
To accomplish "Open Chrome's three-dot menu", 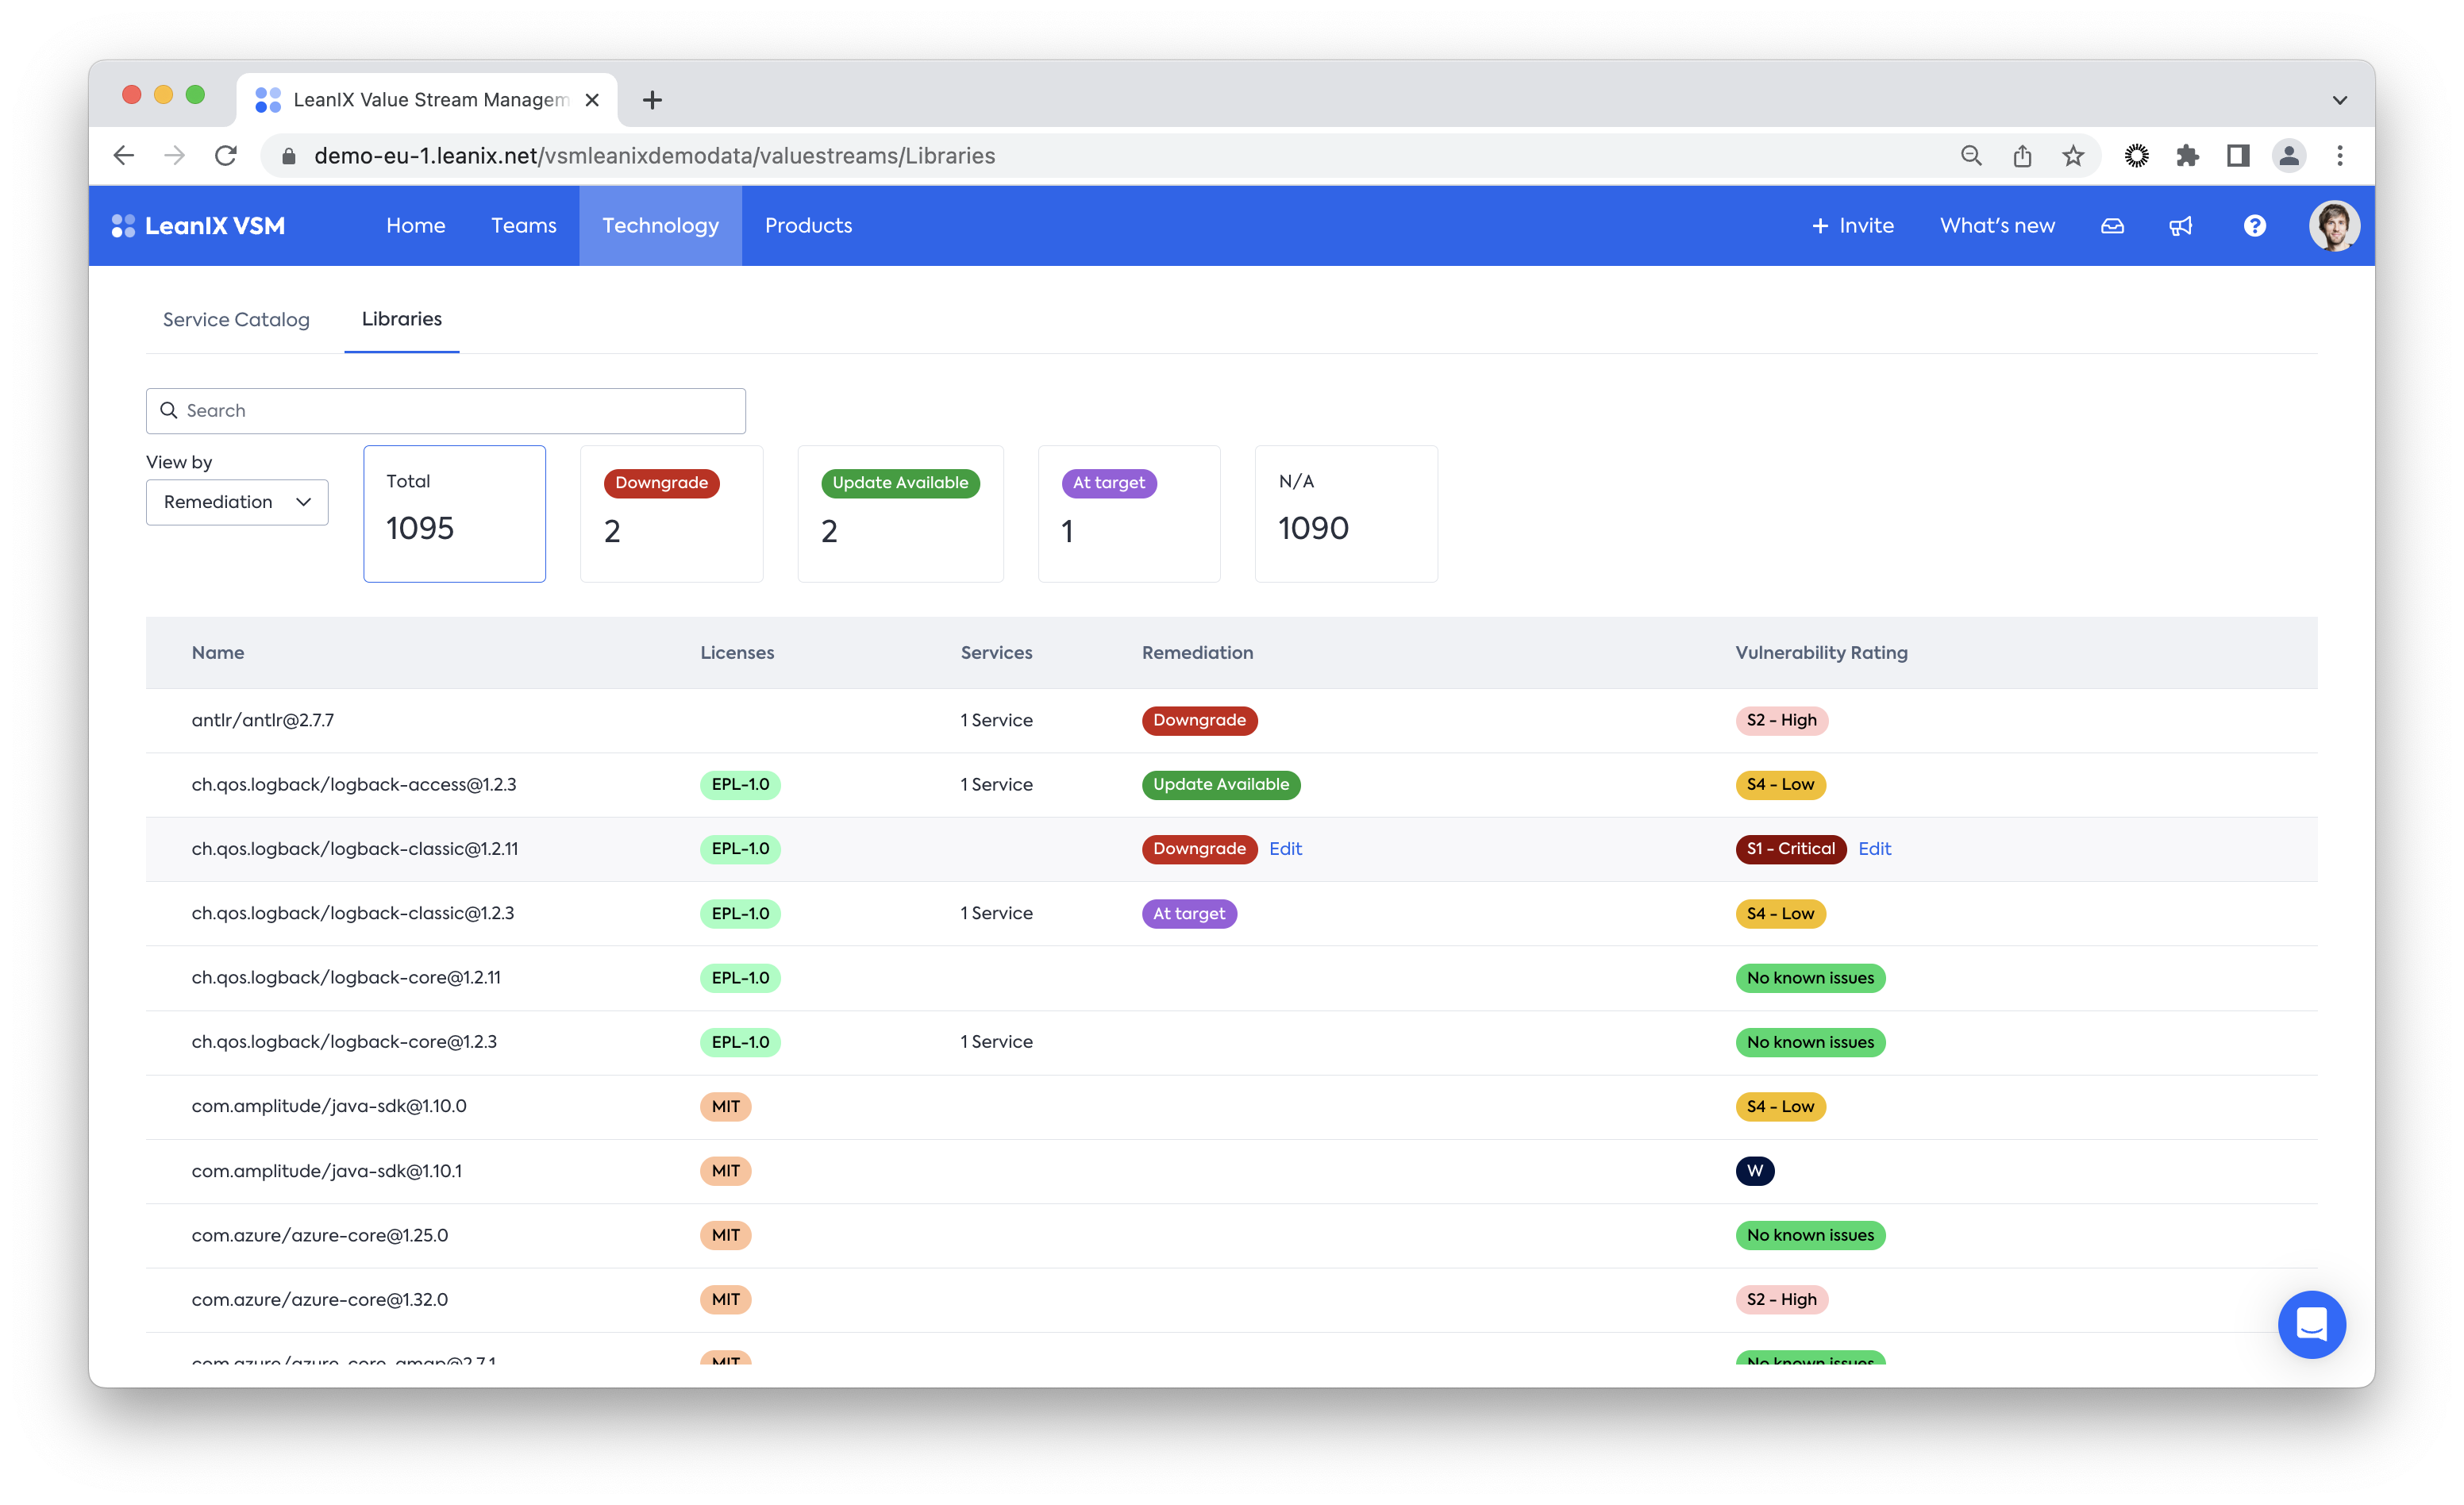I will click(x=2339, y=156).
